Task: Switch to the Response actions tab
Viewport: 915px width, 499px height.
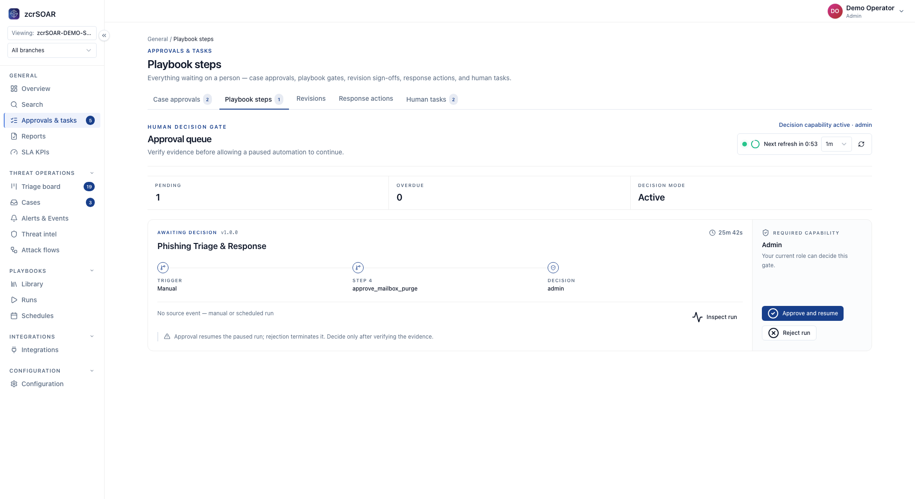Action: 366,99
